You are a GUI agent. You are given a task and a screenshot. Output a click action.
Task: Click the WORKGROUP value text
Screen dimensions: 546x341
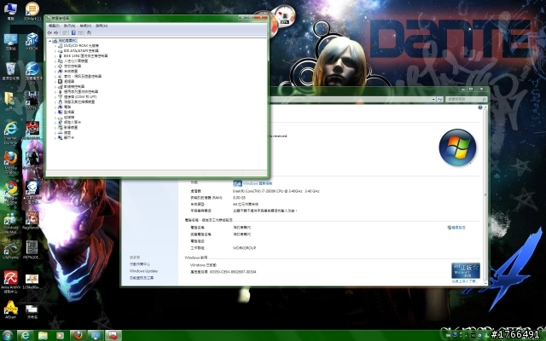coord(244,248)
